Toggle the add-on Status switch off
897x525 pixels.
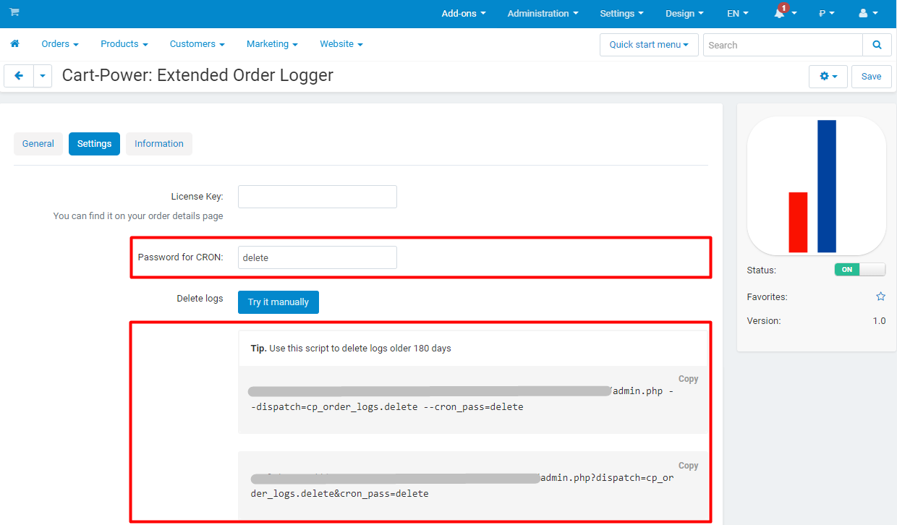[x=860, y=269]
